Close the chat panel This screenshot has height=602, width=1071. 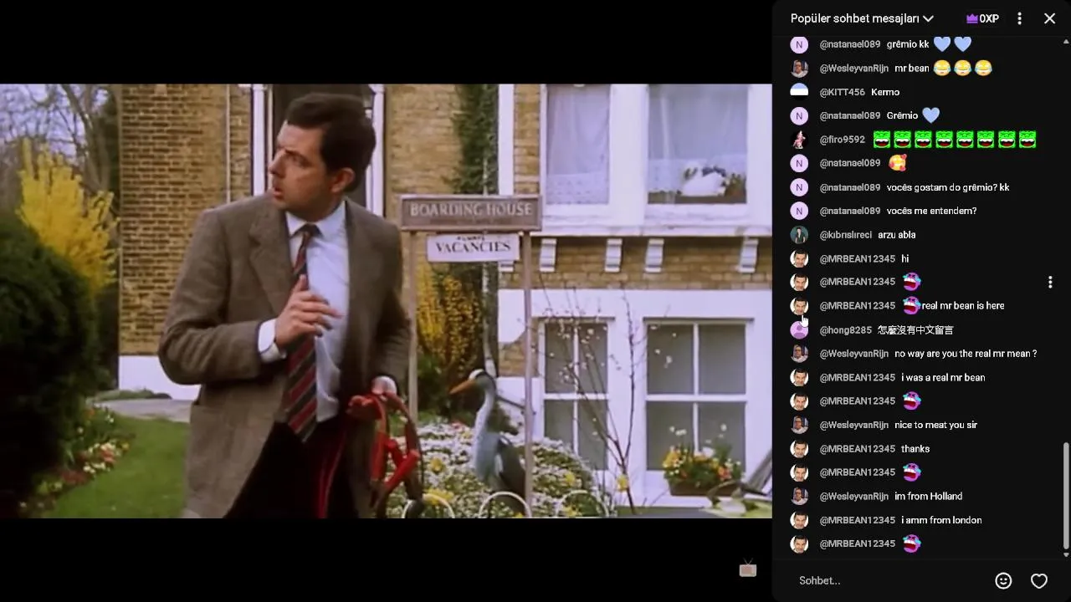coord(1049,18)
